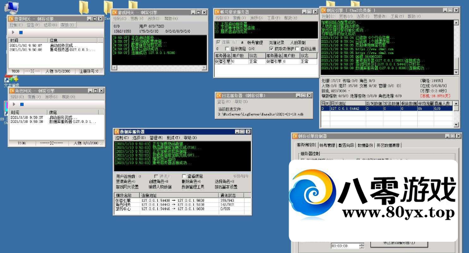Click 游戏网关设置 in 数据库服务器
Viewport: 469px width, 253px height.
tap(127, 187)
